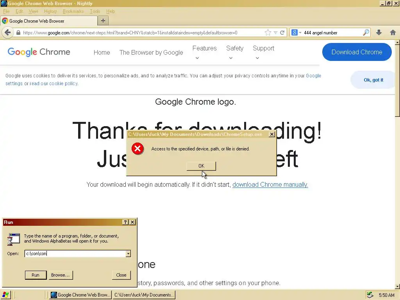The height and width of the screenshot is (300, 400).
Task: Click the Nightly window title icon
Action: (x=4, y=4)
